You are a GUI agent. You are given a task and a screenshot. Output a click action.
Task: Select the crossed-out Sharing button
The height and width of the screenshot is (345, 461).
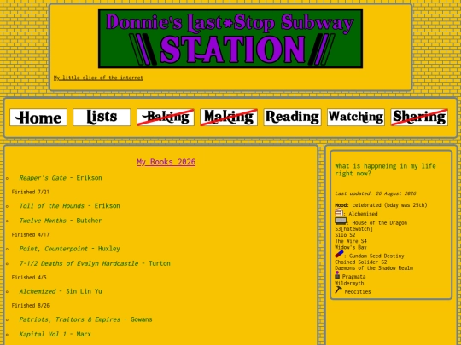(419, 118)
